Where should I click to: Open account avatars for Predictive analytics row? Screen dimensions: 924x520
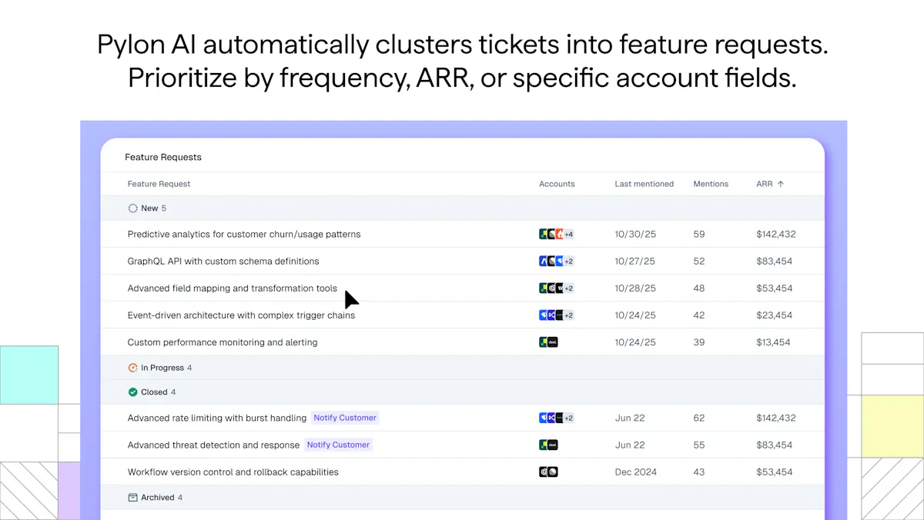557,234
